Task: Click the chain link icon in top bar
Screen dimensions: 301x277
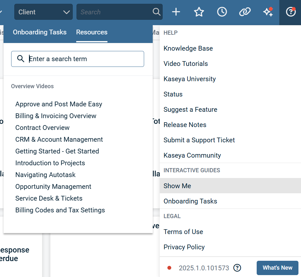Action: pos(245,12)
